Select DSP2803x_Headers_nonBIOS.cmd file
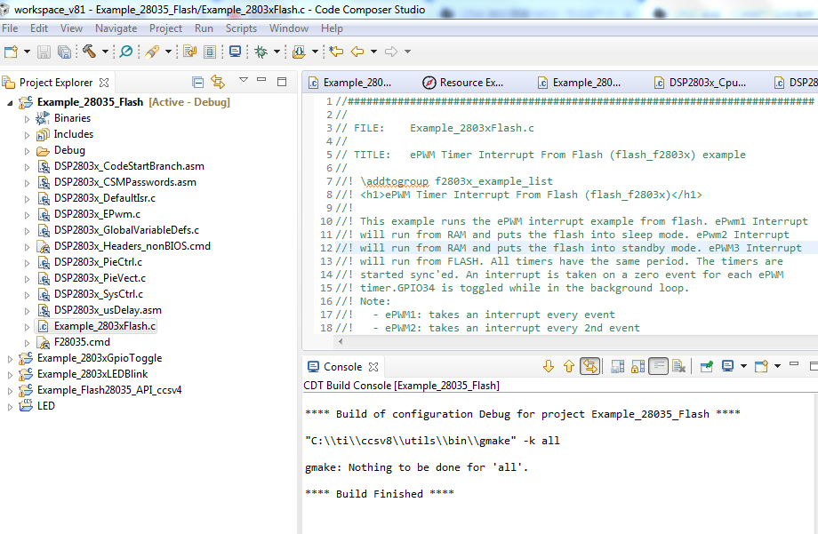The image size is (818, 534). (132, 246)
